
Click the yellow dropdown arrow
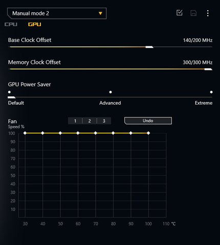(x=100, y=13)
